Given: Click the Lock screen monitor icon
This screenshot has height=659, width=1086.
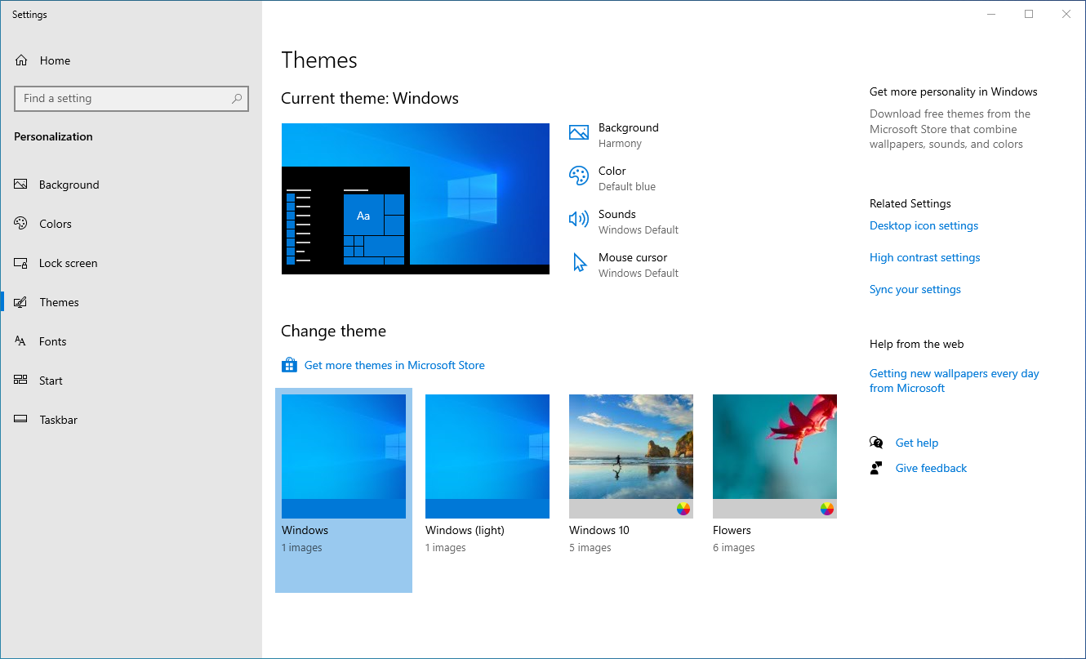Looking at the screenshot, I should (21, 263).
